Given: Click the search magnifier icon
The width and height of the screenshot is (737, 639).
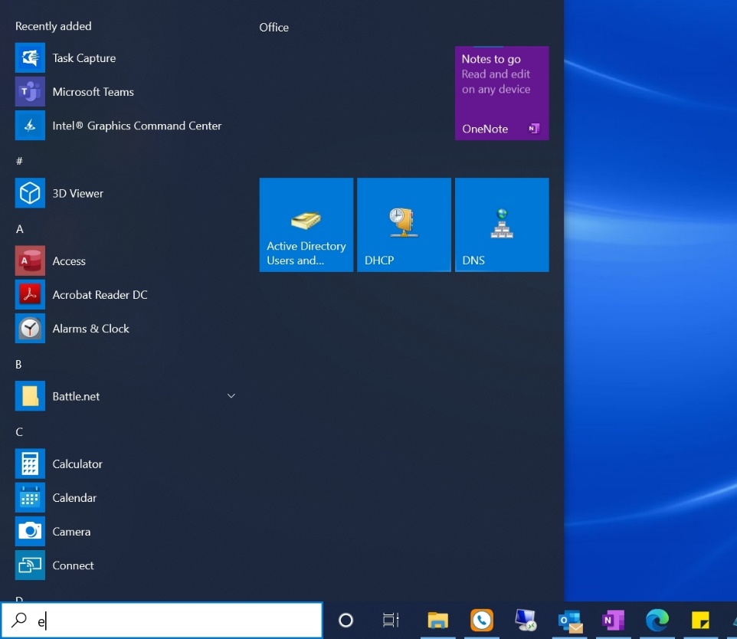Looking at the screenshot, I should [19, 620].
